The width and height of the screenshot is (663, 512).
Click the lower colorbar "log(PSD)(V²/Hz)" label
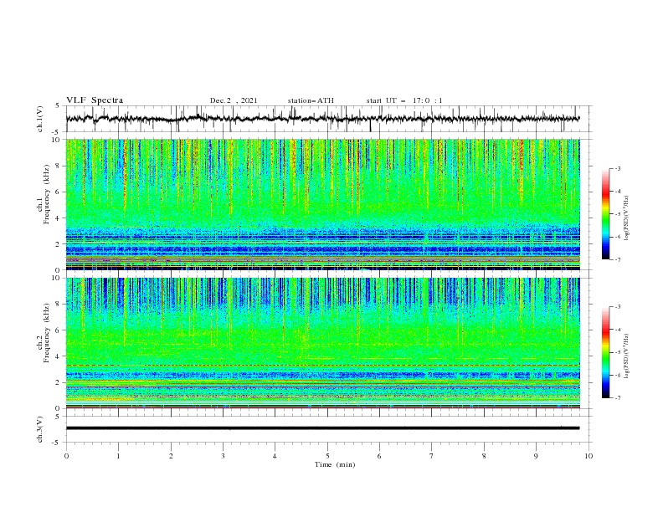tap(626, 356)
